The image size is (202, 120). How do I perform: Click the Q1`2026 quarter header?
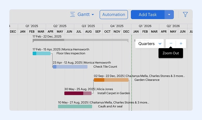point(145,26)
